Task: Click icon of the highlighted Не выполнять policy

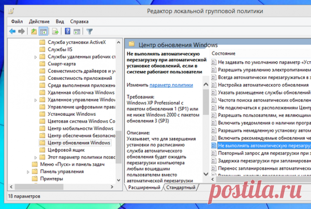Action: [214, 145]
